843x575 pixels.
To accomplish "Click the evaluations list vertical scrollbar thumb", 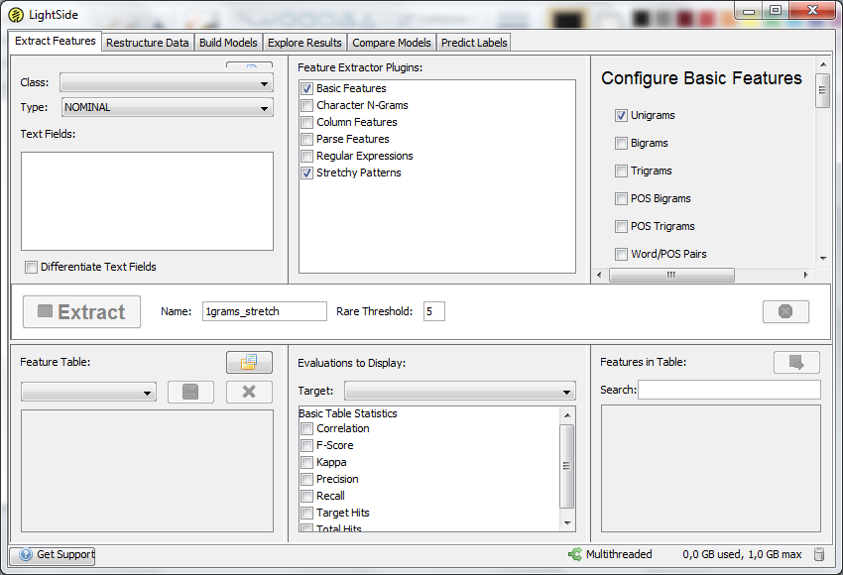I will tap(566, 466).
